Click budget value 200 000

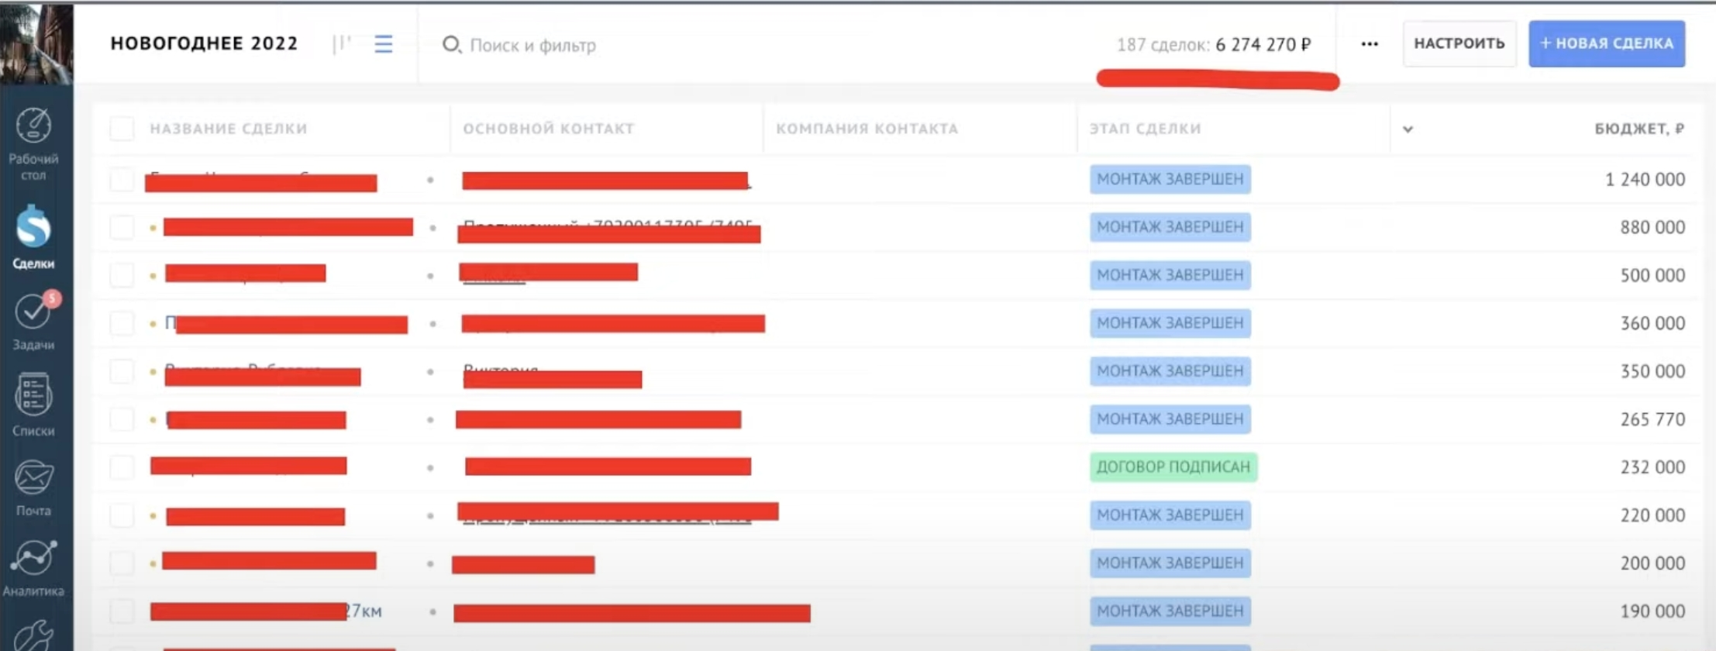(1652, 564)
